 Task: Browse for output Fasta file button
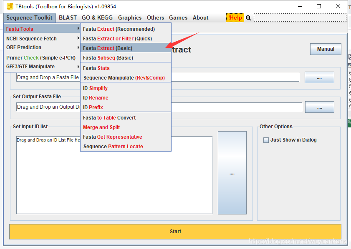[x=319, y=107]
